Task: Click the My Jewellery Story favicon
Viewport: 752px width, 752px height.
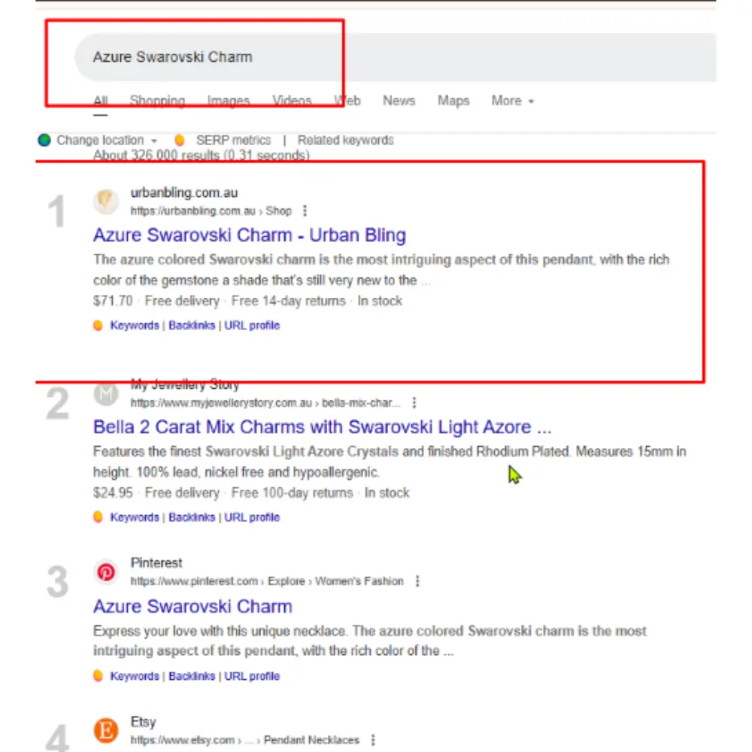Action: click(106, 393)
